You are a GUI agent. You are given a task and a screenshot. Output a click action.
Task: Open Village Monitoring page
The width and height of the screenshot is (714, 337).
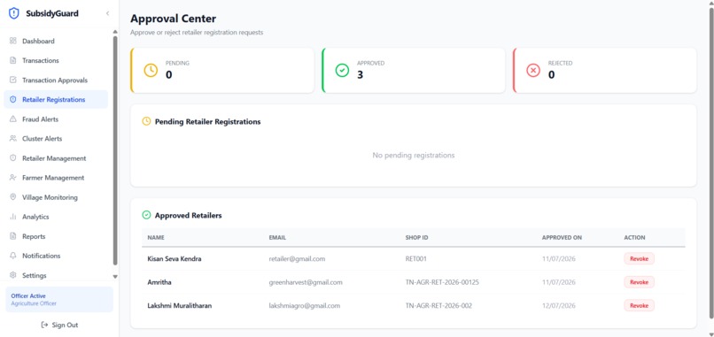(56, 197)
